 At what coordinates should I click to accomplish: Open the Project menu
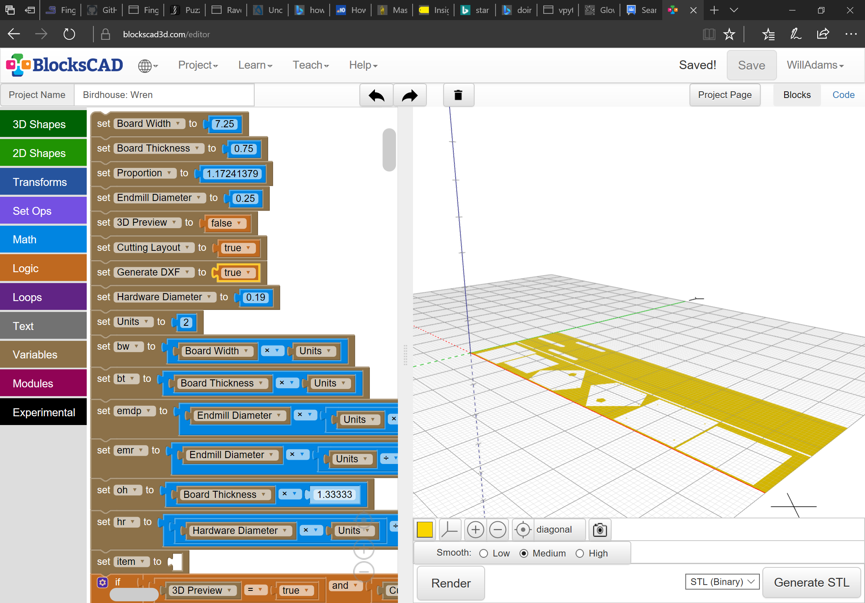coord(198,65)
